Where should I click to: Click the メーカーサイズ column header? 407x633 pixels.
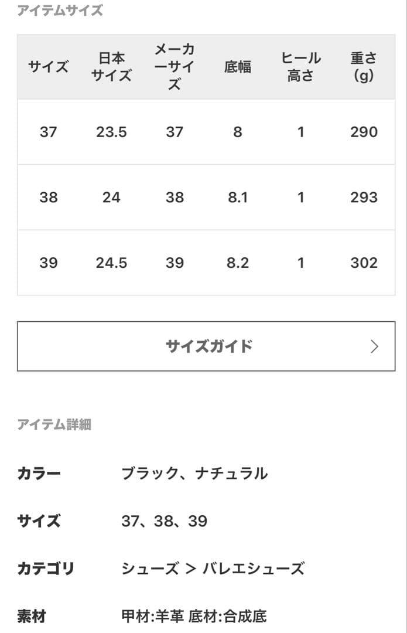click(x=174, y=66)
